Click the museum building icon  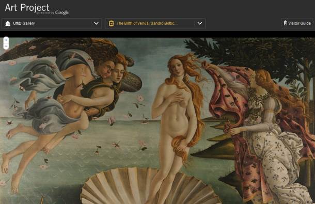coord(8,24)
